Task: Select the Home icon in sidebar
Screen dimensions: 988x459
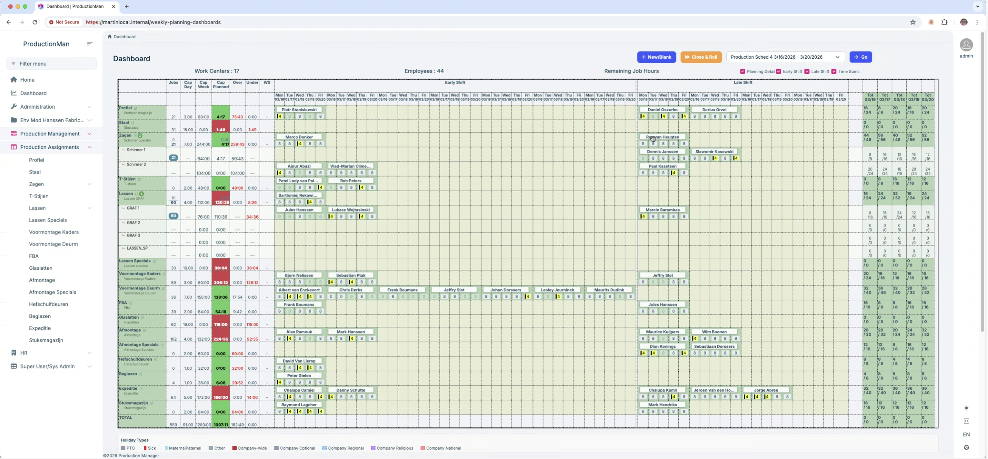Action: 14,80
